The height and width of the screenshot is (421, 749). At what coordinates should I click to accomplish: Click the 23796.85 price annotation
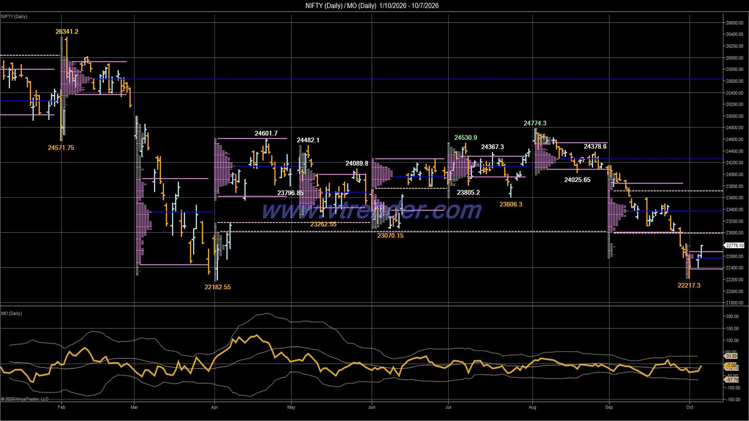click(x=290, y=193)
